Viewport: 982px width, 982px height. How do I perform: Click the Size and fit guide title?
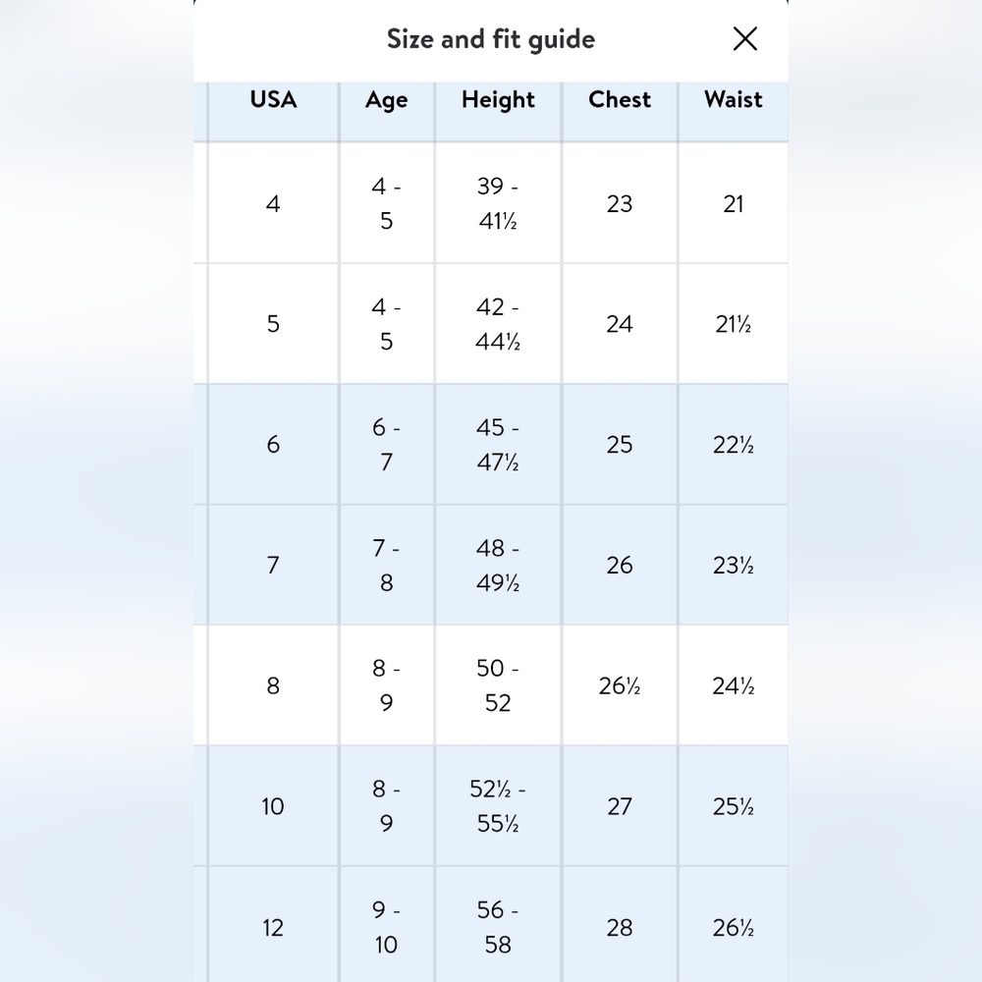point(491,39)
